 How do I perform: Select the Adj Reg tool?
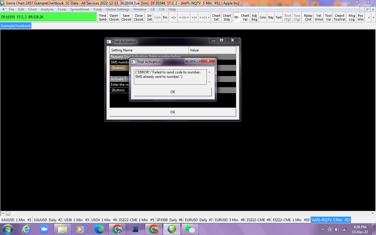254,17
